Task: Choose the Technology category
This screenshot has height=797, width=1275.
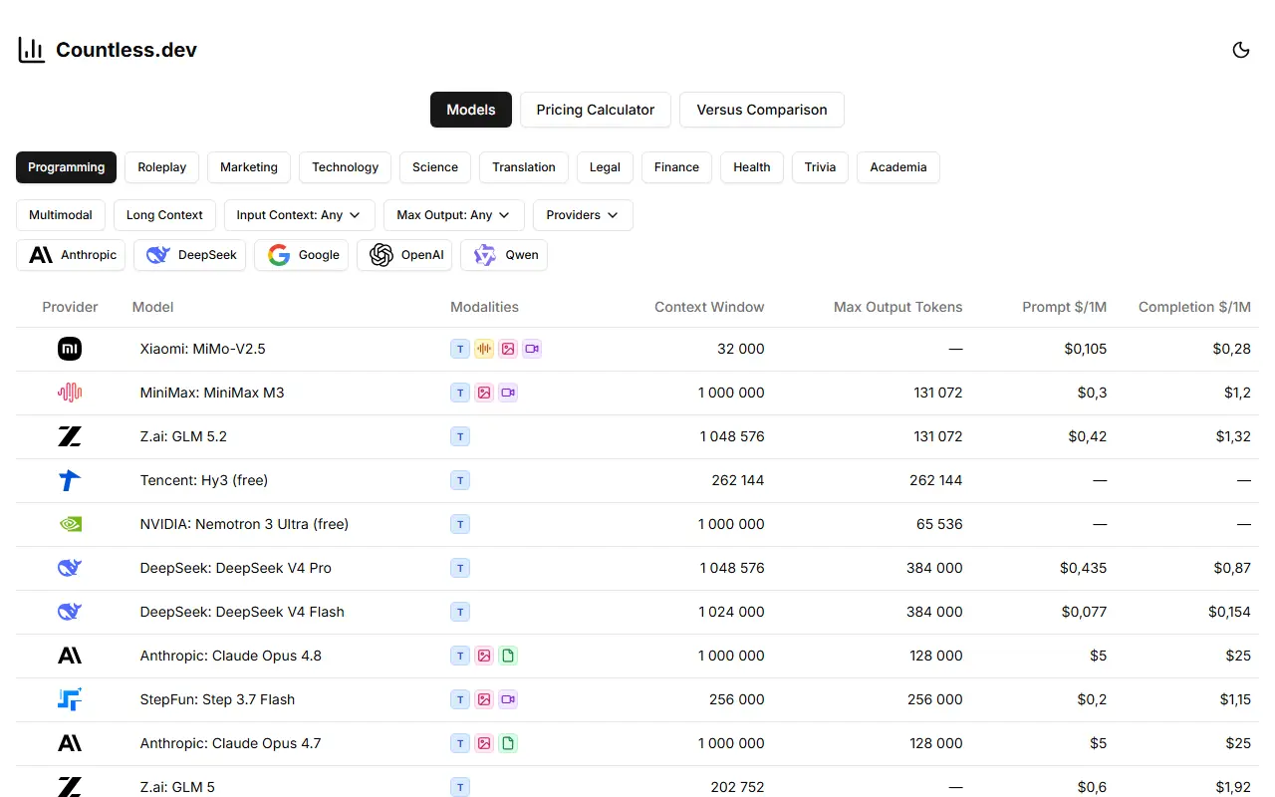Action: (346, 167)
